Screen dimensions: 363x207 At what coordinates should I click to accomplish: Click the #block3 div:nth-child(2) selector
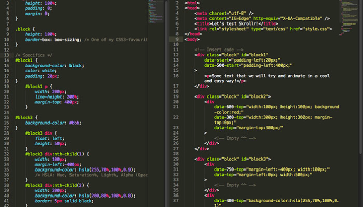tap(55, 185)
